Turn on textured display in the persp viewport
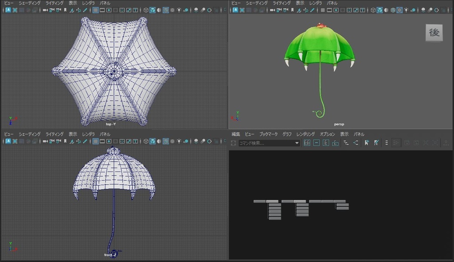This screenshot has width=454, height=262. point(399,10)
